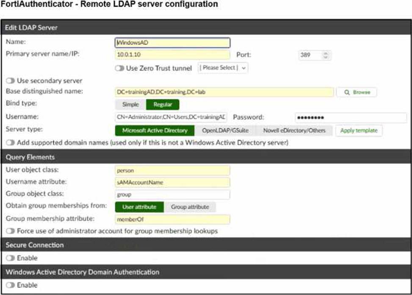
Task: Click the Base distinguished name field
Action: coord(224,92)
